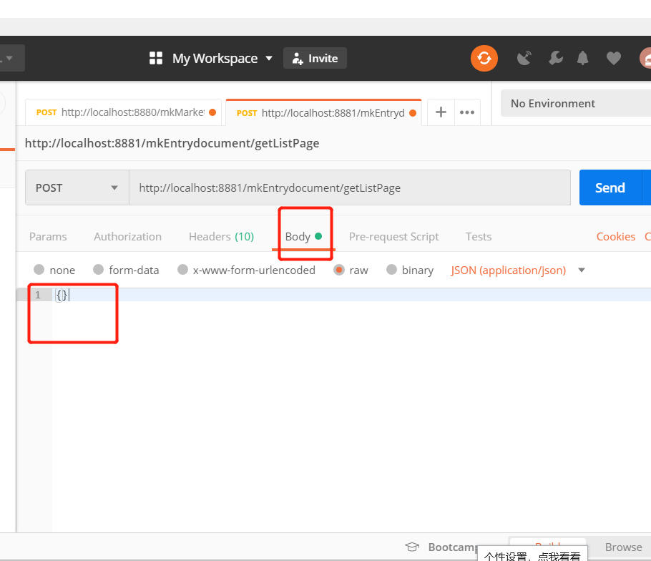Click the workspace grid icon beside My Workspace
The width and height of the screenshot is (651, 561).
click(x=156, y=58)
